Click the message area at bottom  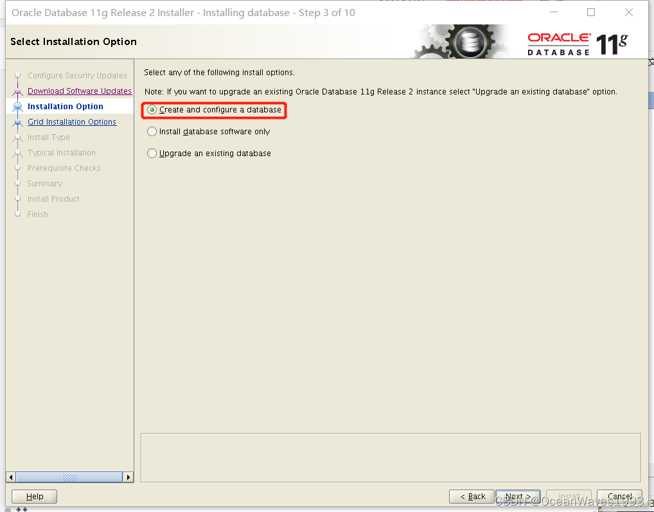click(x=391, y=457)
